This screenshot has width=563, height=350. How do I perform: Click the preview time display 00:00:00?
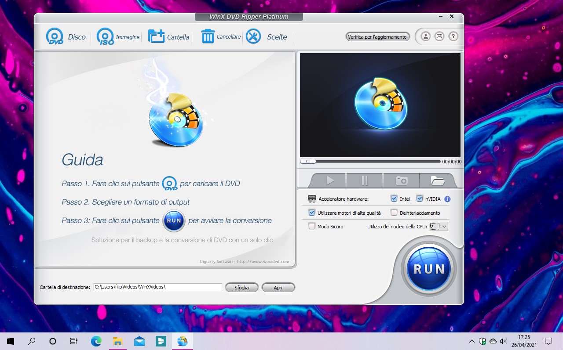click(452, 162)
